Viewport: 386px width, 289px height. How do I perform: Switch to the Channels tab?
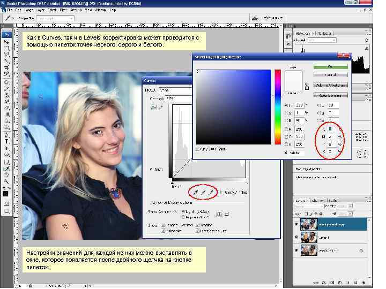318,200
